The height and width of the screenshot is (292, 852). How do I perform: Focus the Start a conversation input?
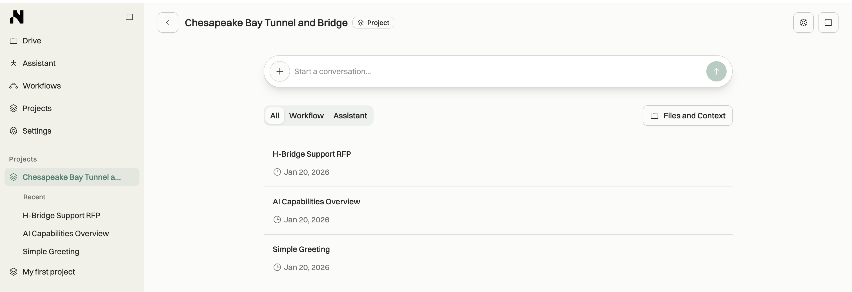click(498, 71)
